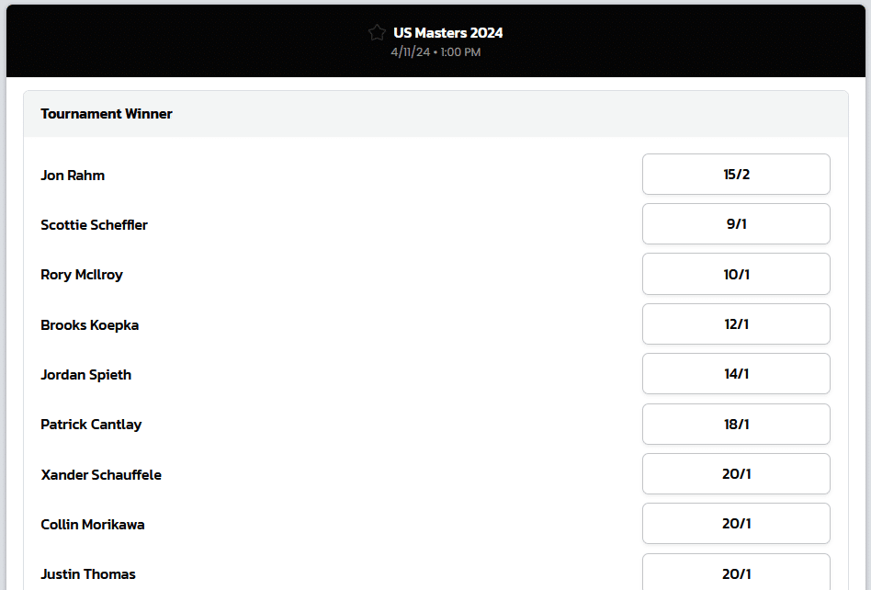871x590 pixels.
Task: Choose Brooks Koepka at 12/1
Action: (x=736, y=323)
